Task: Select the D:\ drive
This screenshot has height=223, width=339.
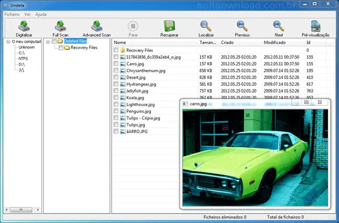Action: coord(22,65)
